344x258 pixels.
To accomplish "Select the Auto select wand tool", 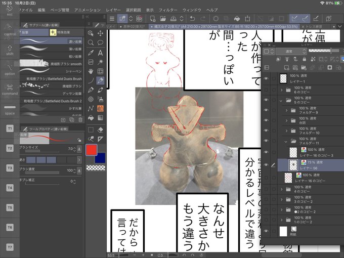I will coord(100,62).
